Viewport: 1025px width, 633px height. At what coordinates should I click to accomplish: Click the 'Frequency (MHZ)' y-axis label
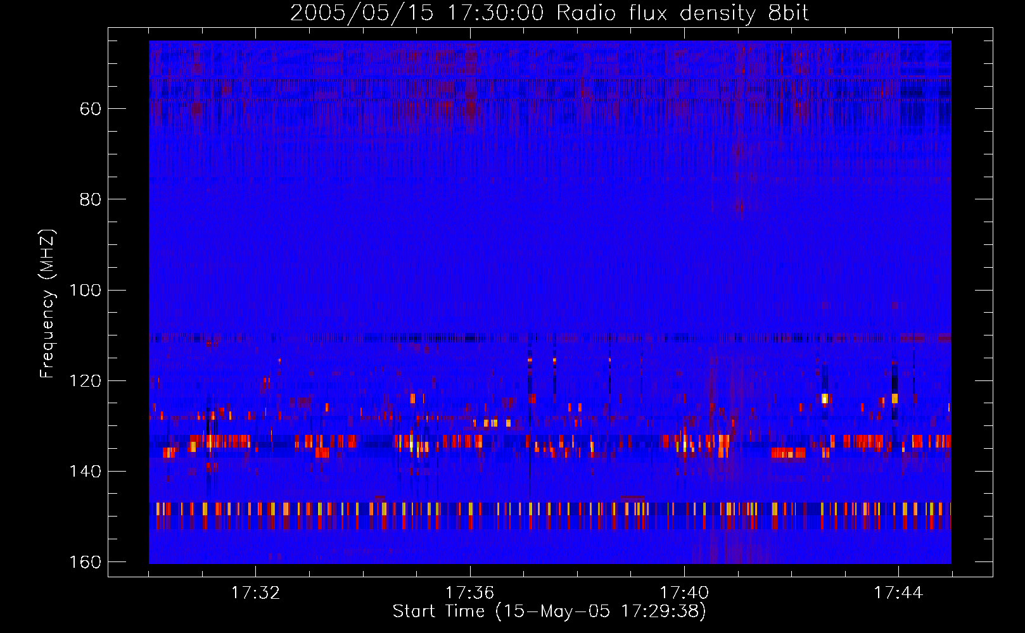click(48, 304)
